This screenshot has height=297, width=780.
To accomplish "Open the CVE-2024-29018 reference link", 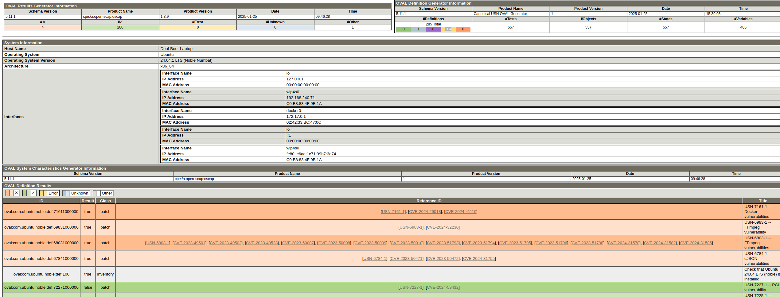I will click(x=425, y=212).
